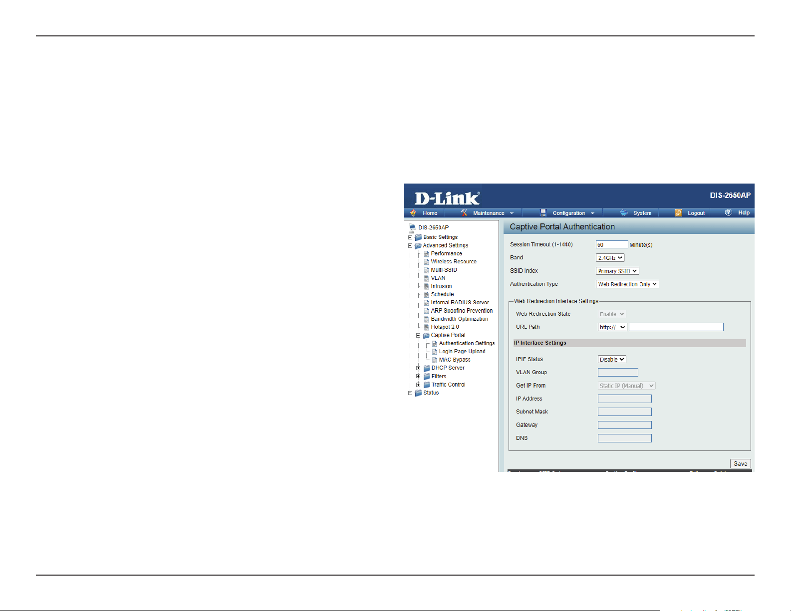Expand the Traffic Control tree node
This screenshot has height=611, width=791.
point(418,385)
